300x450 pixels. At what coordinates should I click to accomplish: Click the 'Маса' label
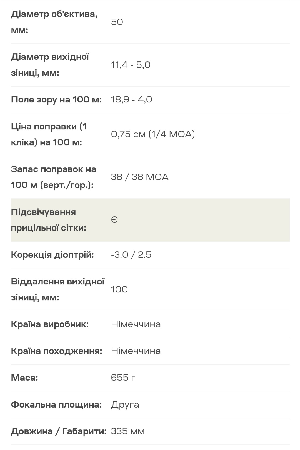tap(24, 377)
